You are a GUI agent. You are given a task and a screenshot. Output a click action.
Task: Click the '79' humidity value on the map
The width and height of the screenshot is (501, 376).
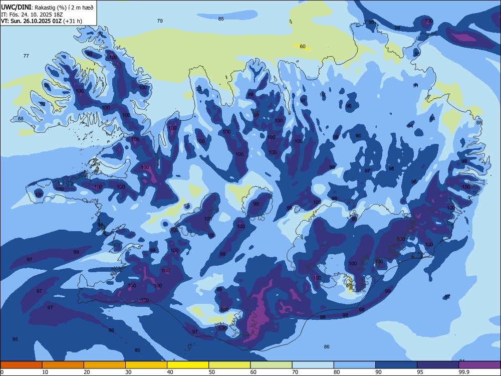160,21
